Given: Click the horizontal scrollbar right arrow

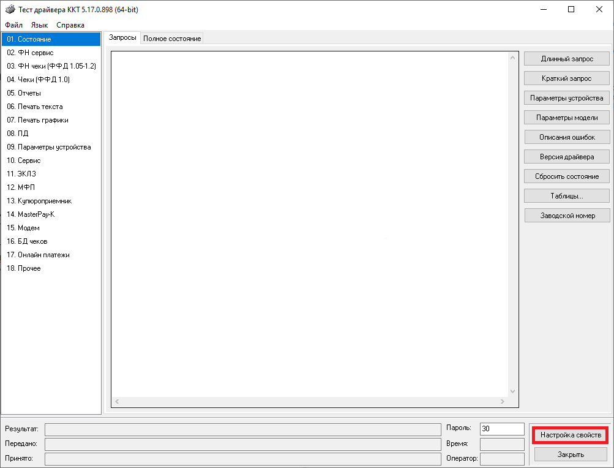Looking at the screenshot, I should (x=503, y=402).
